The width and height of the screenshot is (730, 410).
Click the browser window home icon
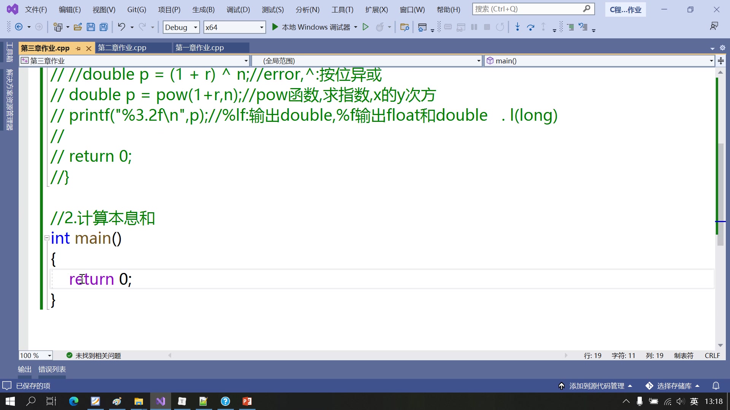pyautogui.click(x=422, y=27)
